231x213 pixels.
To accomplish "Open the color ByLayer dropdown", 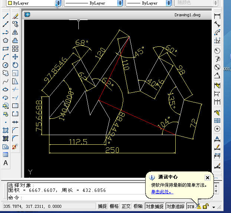I will click(x=58, y=3).
